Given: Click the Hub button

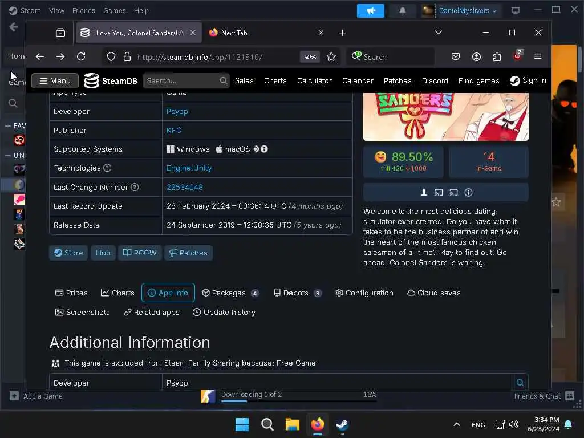Looking at the screenshot, I should pyautogui.click(x=103, y=253).
